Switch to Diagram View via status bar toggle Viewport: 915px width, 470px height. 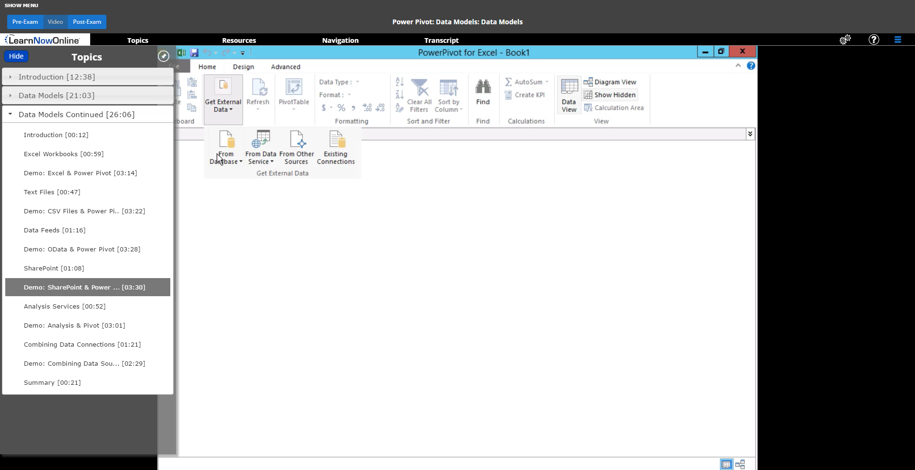pos(740,464)
